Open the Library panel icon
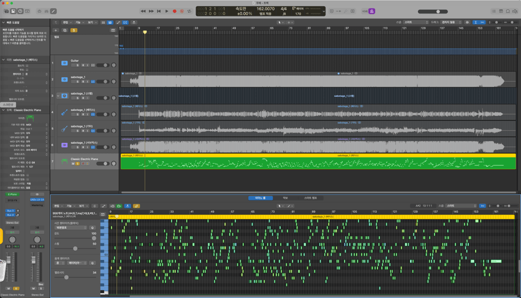 click(x=6, y=11)
